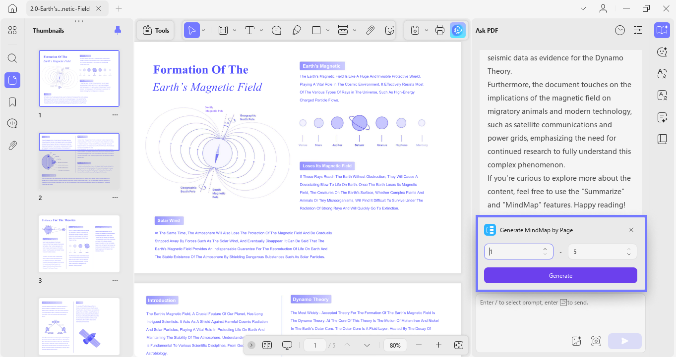Open the Select tool dropdown arrow
This screenshot has width=676, height=357.
[204, 30]
